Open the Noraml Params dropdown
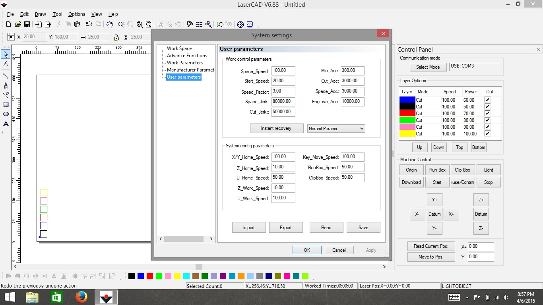 pyautogui.click(x=336, y=129)
